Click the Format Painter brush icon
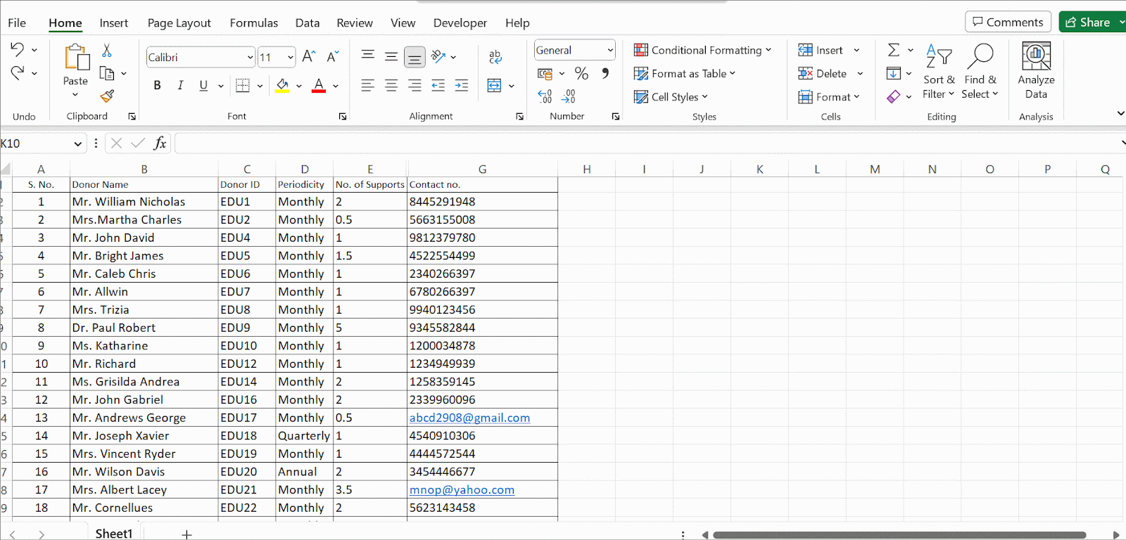 coord(107,96)
